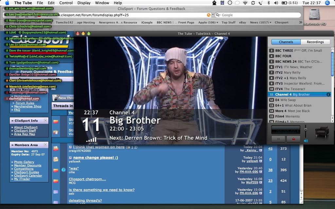
Task: Click the speaker icon under the volume slider
Action: (306, 141)
